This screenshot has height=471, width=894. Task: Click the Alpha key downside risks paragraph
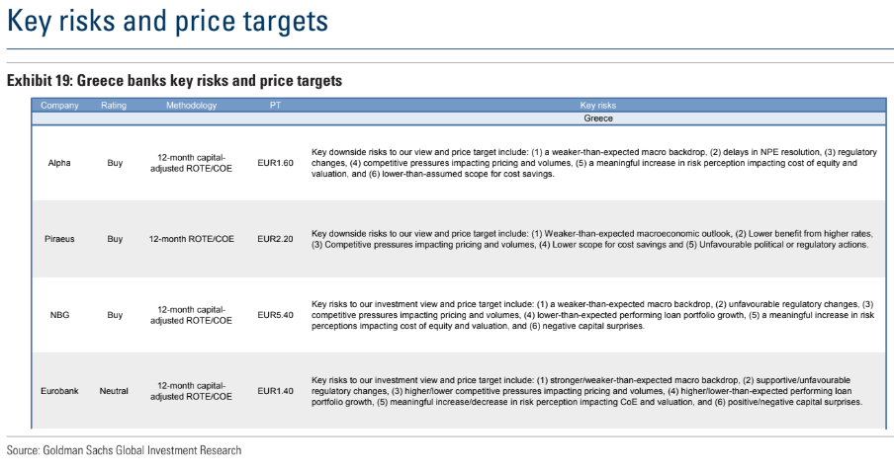(x=593, y=163)
